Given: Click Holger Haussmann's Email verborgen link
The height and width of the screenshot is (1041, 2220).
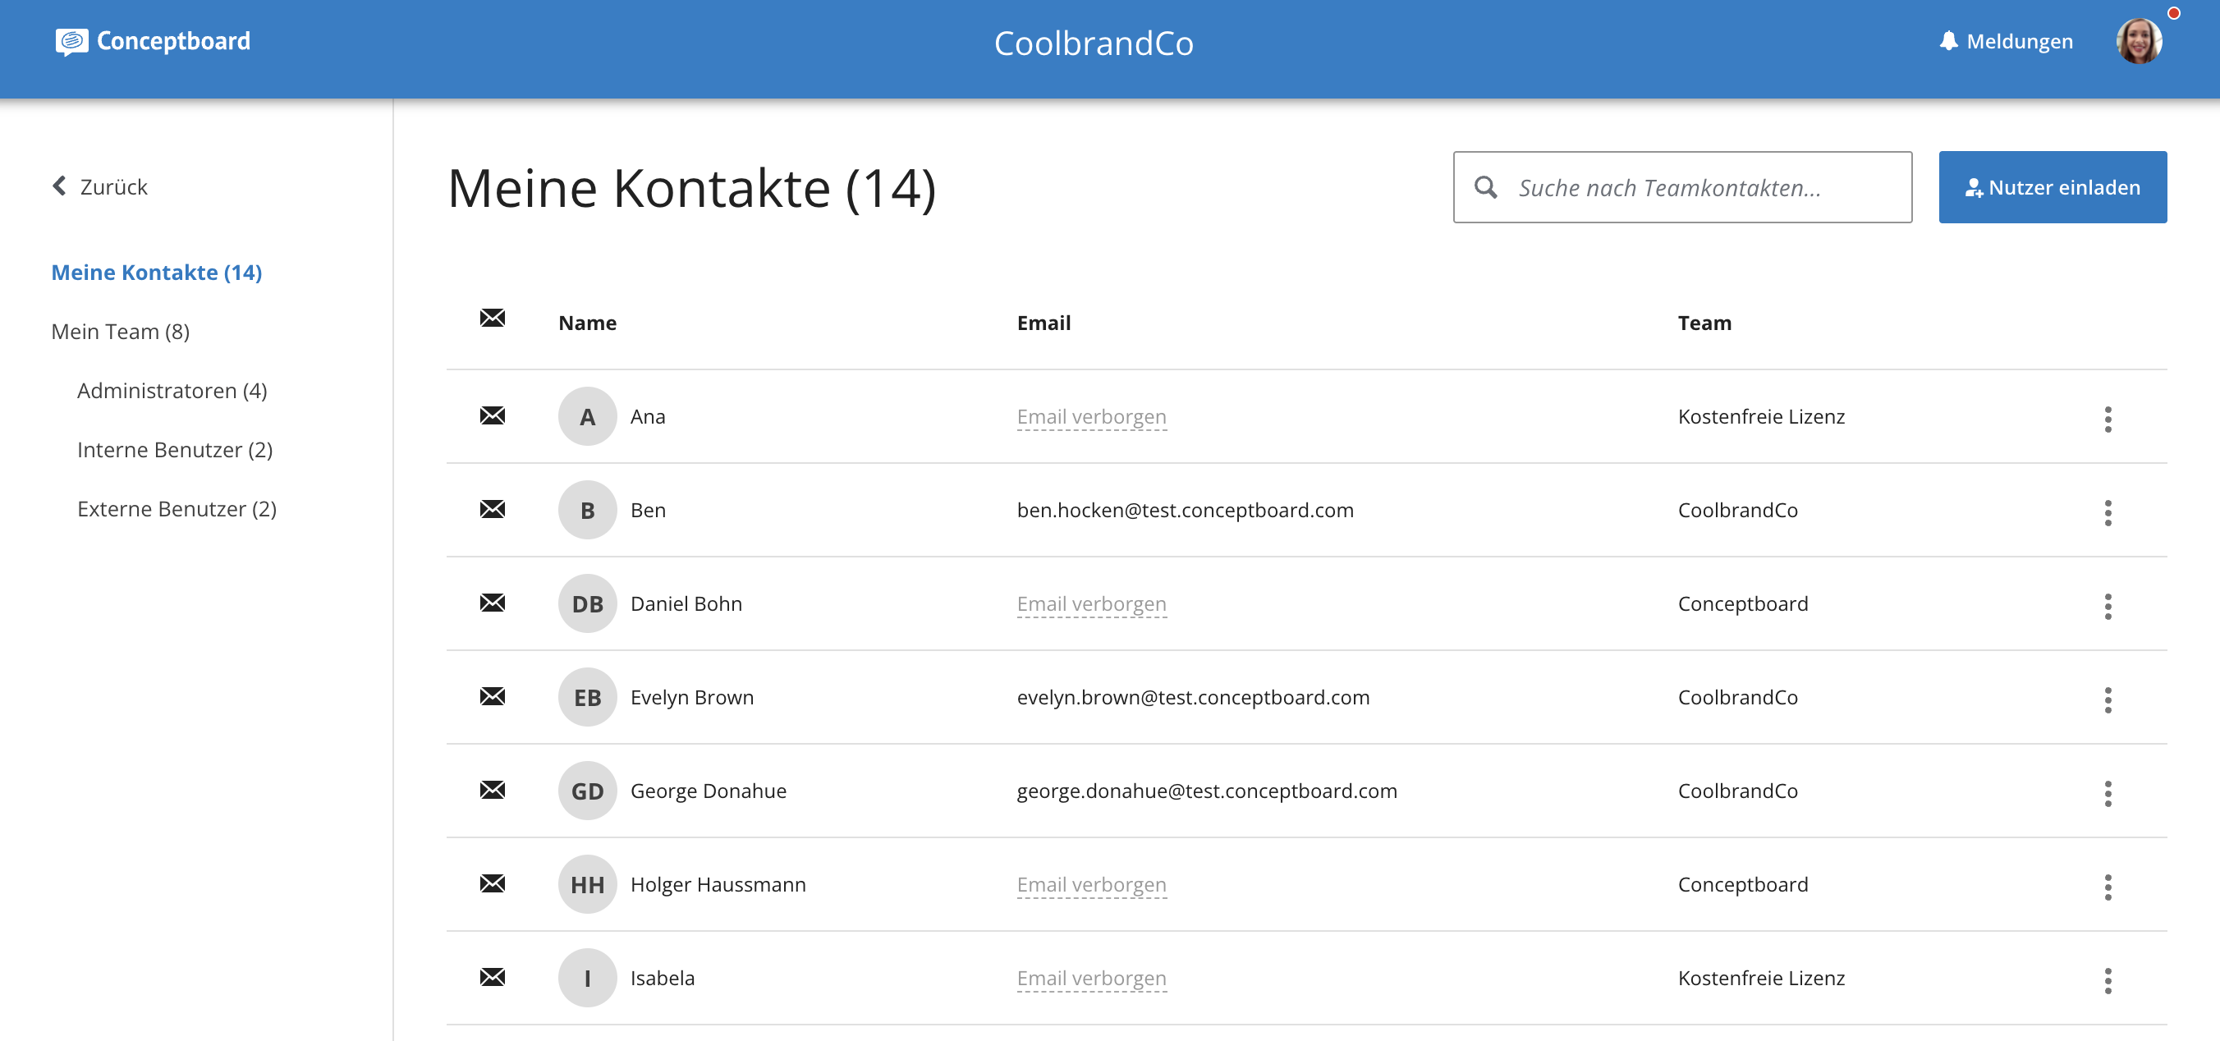Looking at the screenshot, I should (1091, 885).
